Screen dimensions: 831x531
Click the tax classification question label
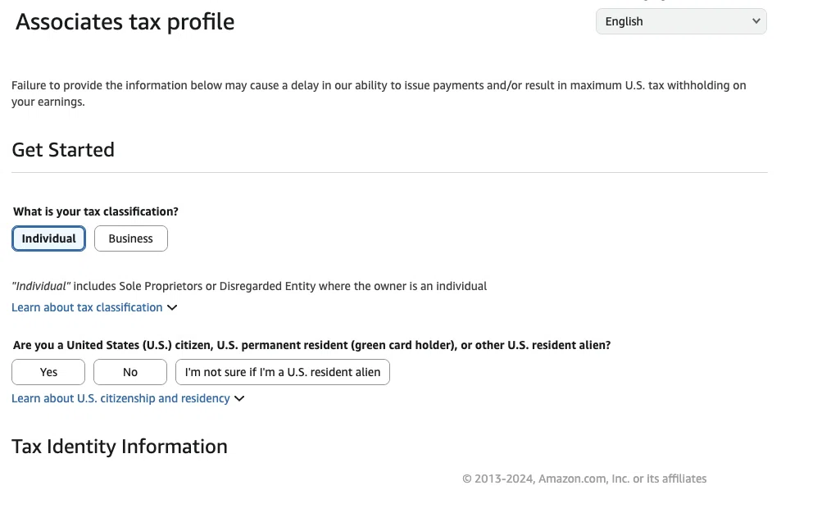96,211
